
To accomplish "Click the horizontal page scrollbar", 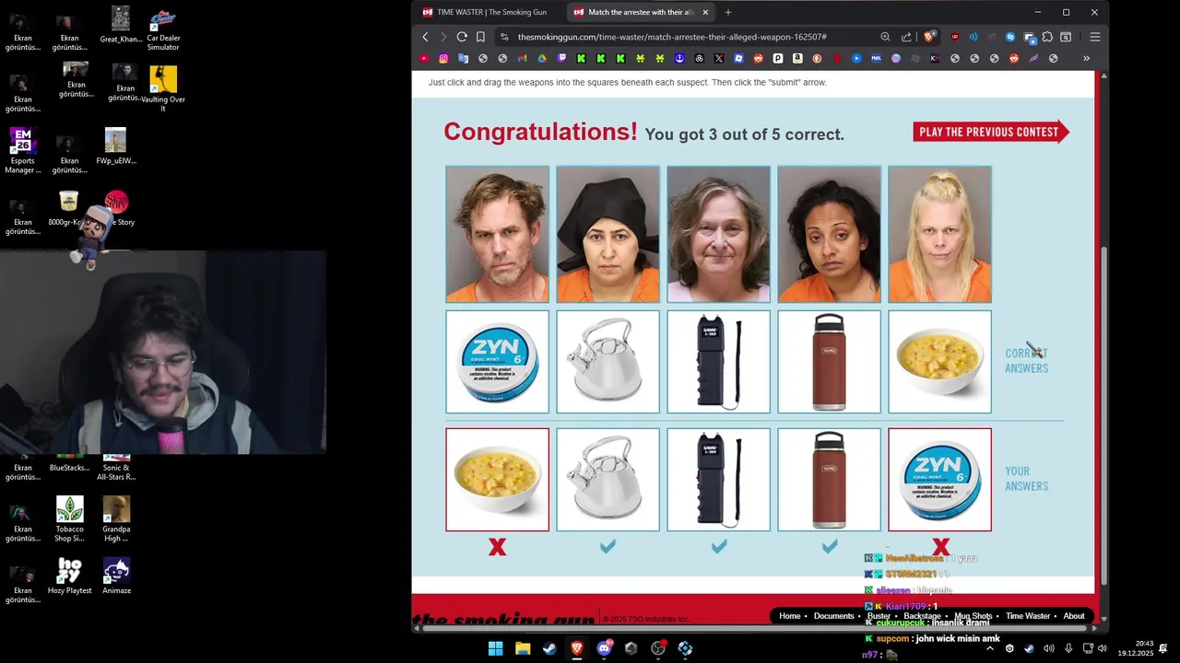I will pyautogui.click(x=756, y=628).
